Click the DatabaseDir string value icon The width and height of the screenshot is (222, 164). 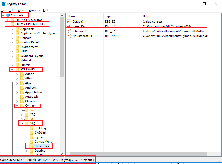click(x=69, y=31)
